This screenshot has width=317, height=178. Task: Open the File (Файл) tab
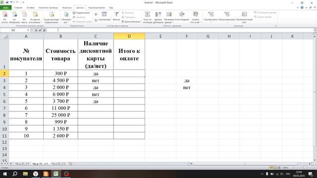(x=5, y=8)
